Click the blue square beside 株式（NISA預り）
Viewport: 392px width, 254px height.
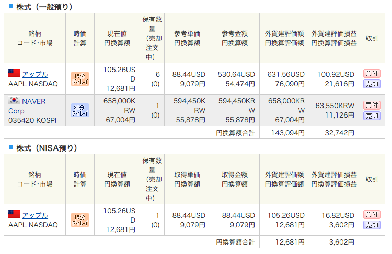11,147
